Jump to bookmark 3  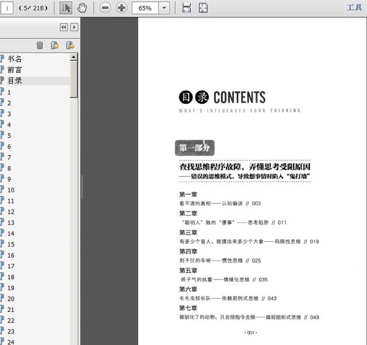click(x=9, y=114)
